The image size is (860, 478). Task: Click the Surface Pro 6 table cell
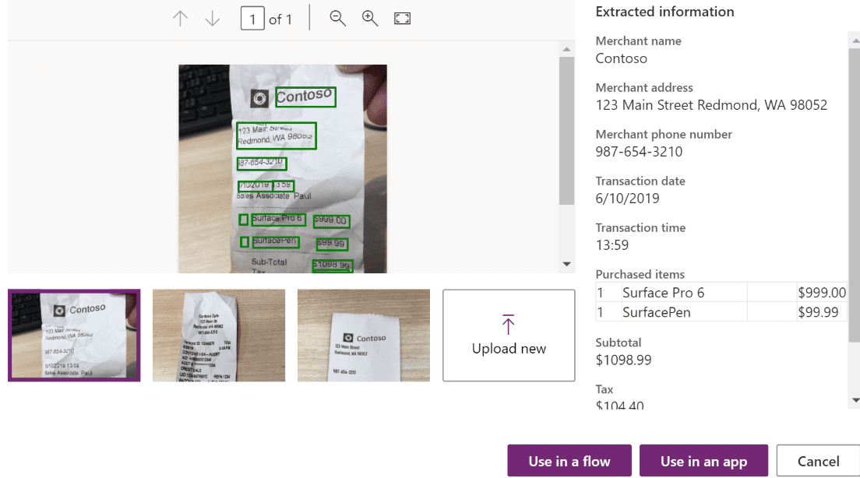coord(684,292)
